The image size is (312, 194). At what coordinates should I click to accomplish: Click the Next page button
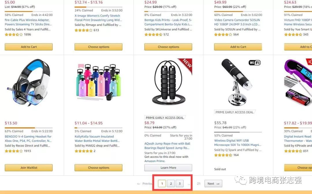(x=213, y=184)
